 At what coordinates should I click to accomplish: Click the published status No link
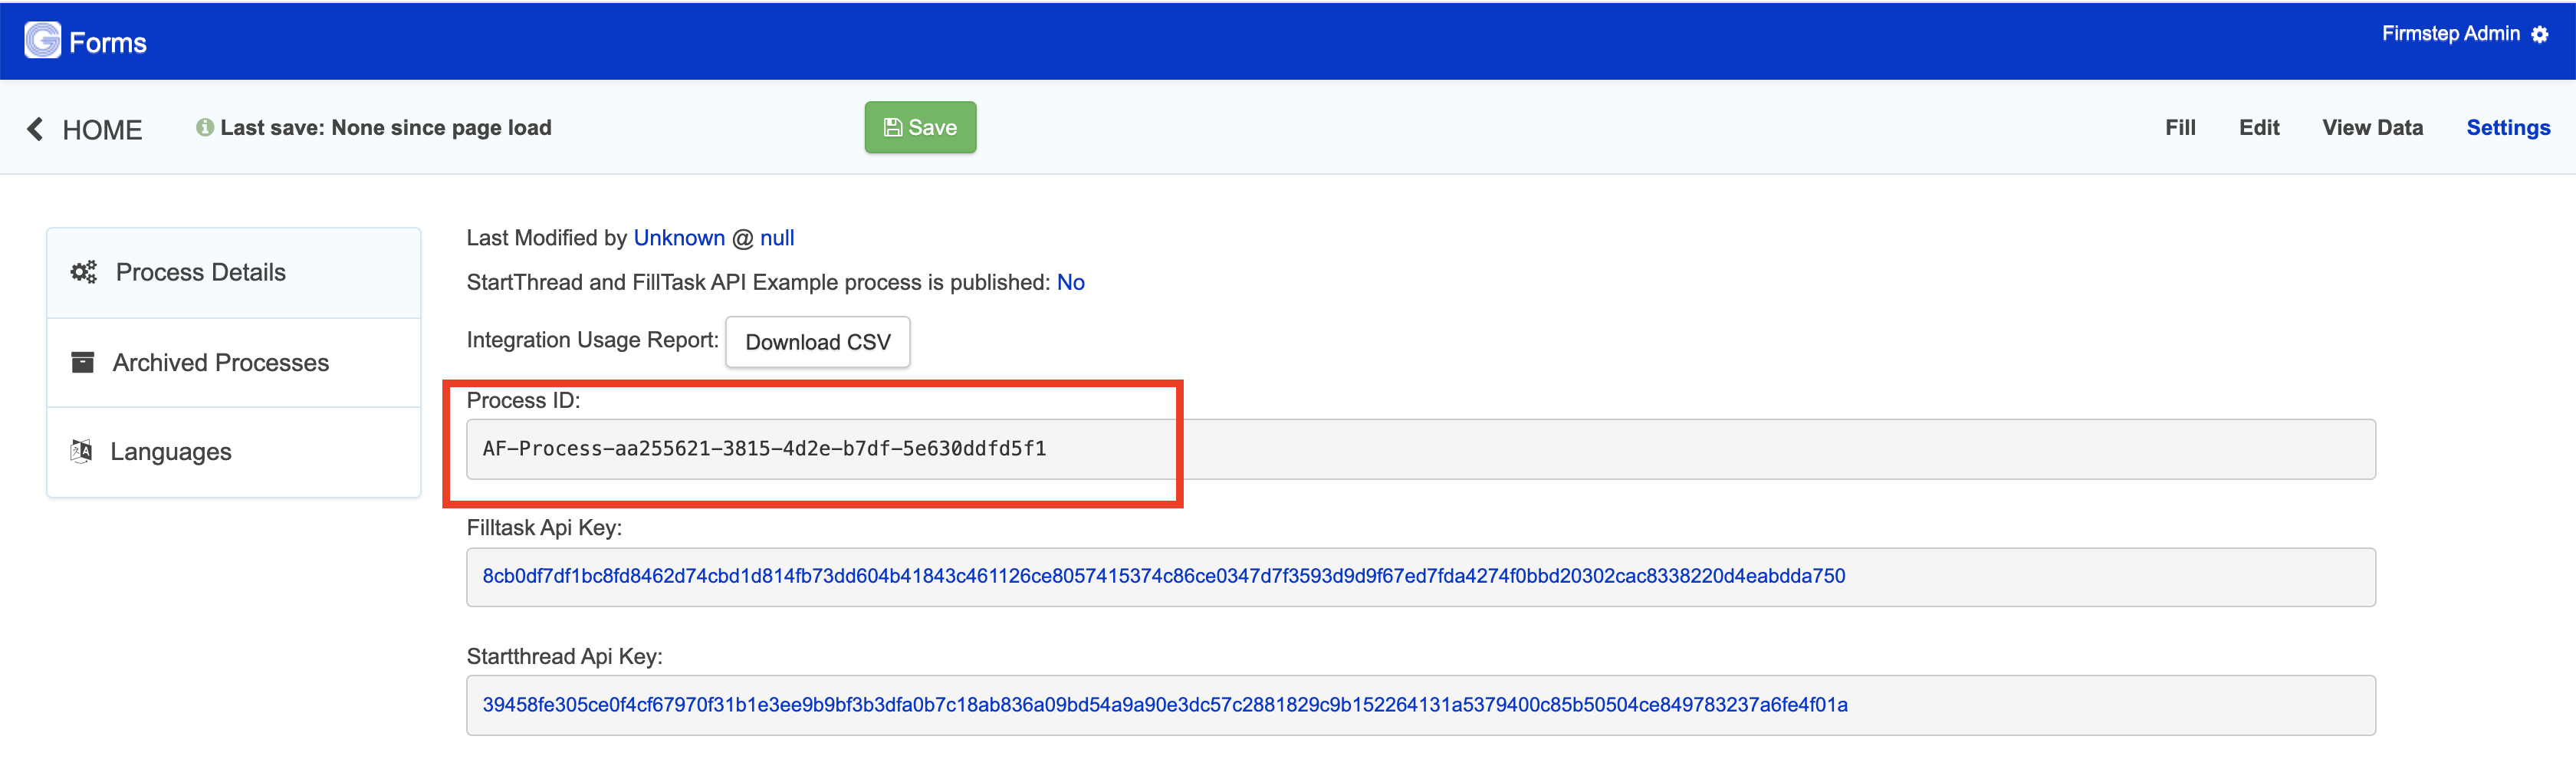tap(1070, 283)
